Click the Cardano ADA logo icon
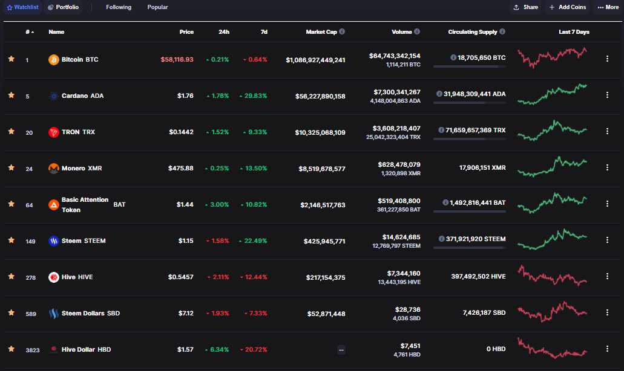The width and height of the screenshot is (624, 371). [x=54, y=96]
